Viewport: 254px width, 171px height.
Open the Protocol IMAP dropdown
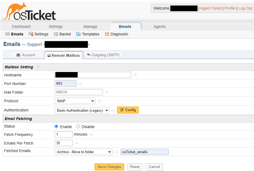pos(75,101)
